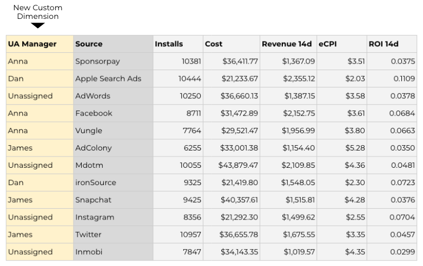Click the Cost column header

[x=214, y=44]
